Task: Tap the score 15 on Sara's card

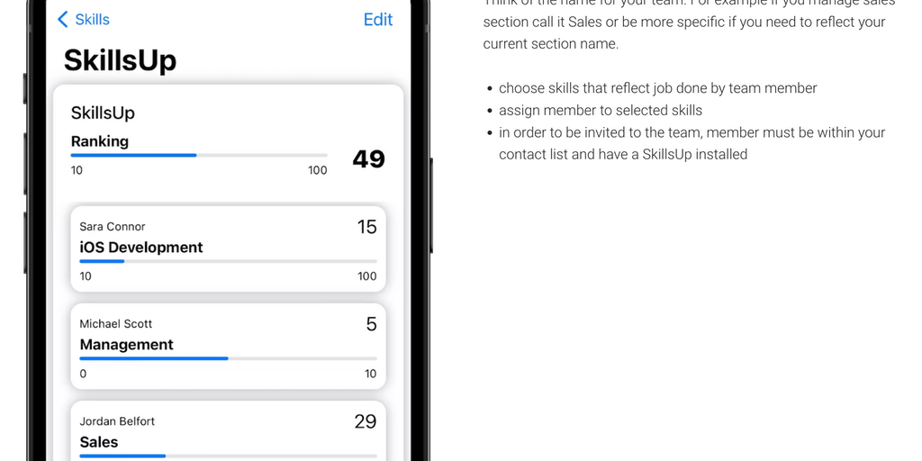Action: (x=366, y=227)
